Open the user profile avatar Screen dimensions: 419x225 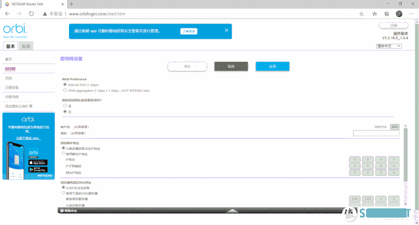pos(399,14)
